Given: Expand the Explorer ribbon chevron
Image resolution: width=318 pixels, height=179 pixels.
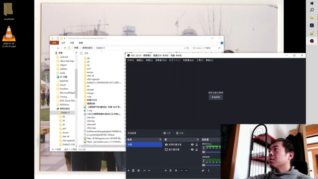Looking at the screenshot, I should (x=218, y=43).
